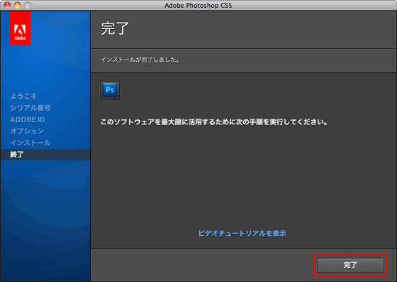Select the ようこそ step in sidebar
Image resolution: width=397 pixels, height=282 pixels.
[23, 96]
